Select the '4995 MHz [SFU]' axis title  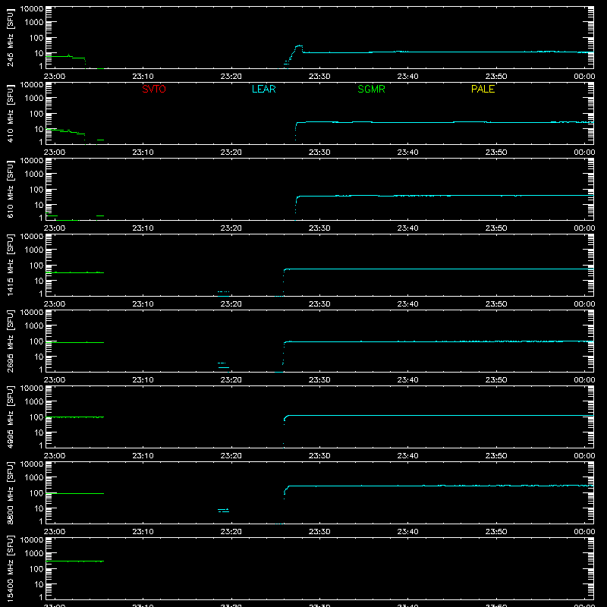[x=11, y=417]
